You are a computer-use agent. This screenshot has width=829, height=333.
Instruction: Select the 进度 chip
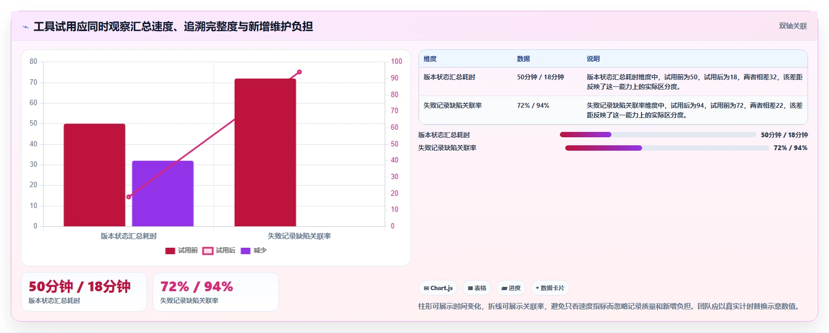[x=511, y=288]
